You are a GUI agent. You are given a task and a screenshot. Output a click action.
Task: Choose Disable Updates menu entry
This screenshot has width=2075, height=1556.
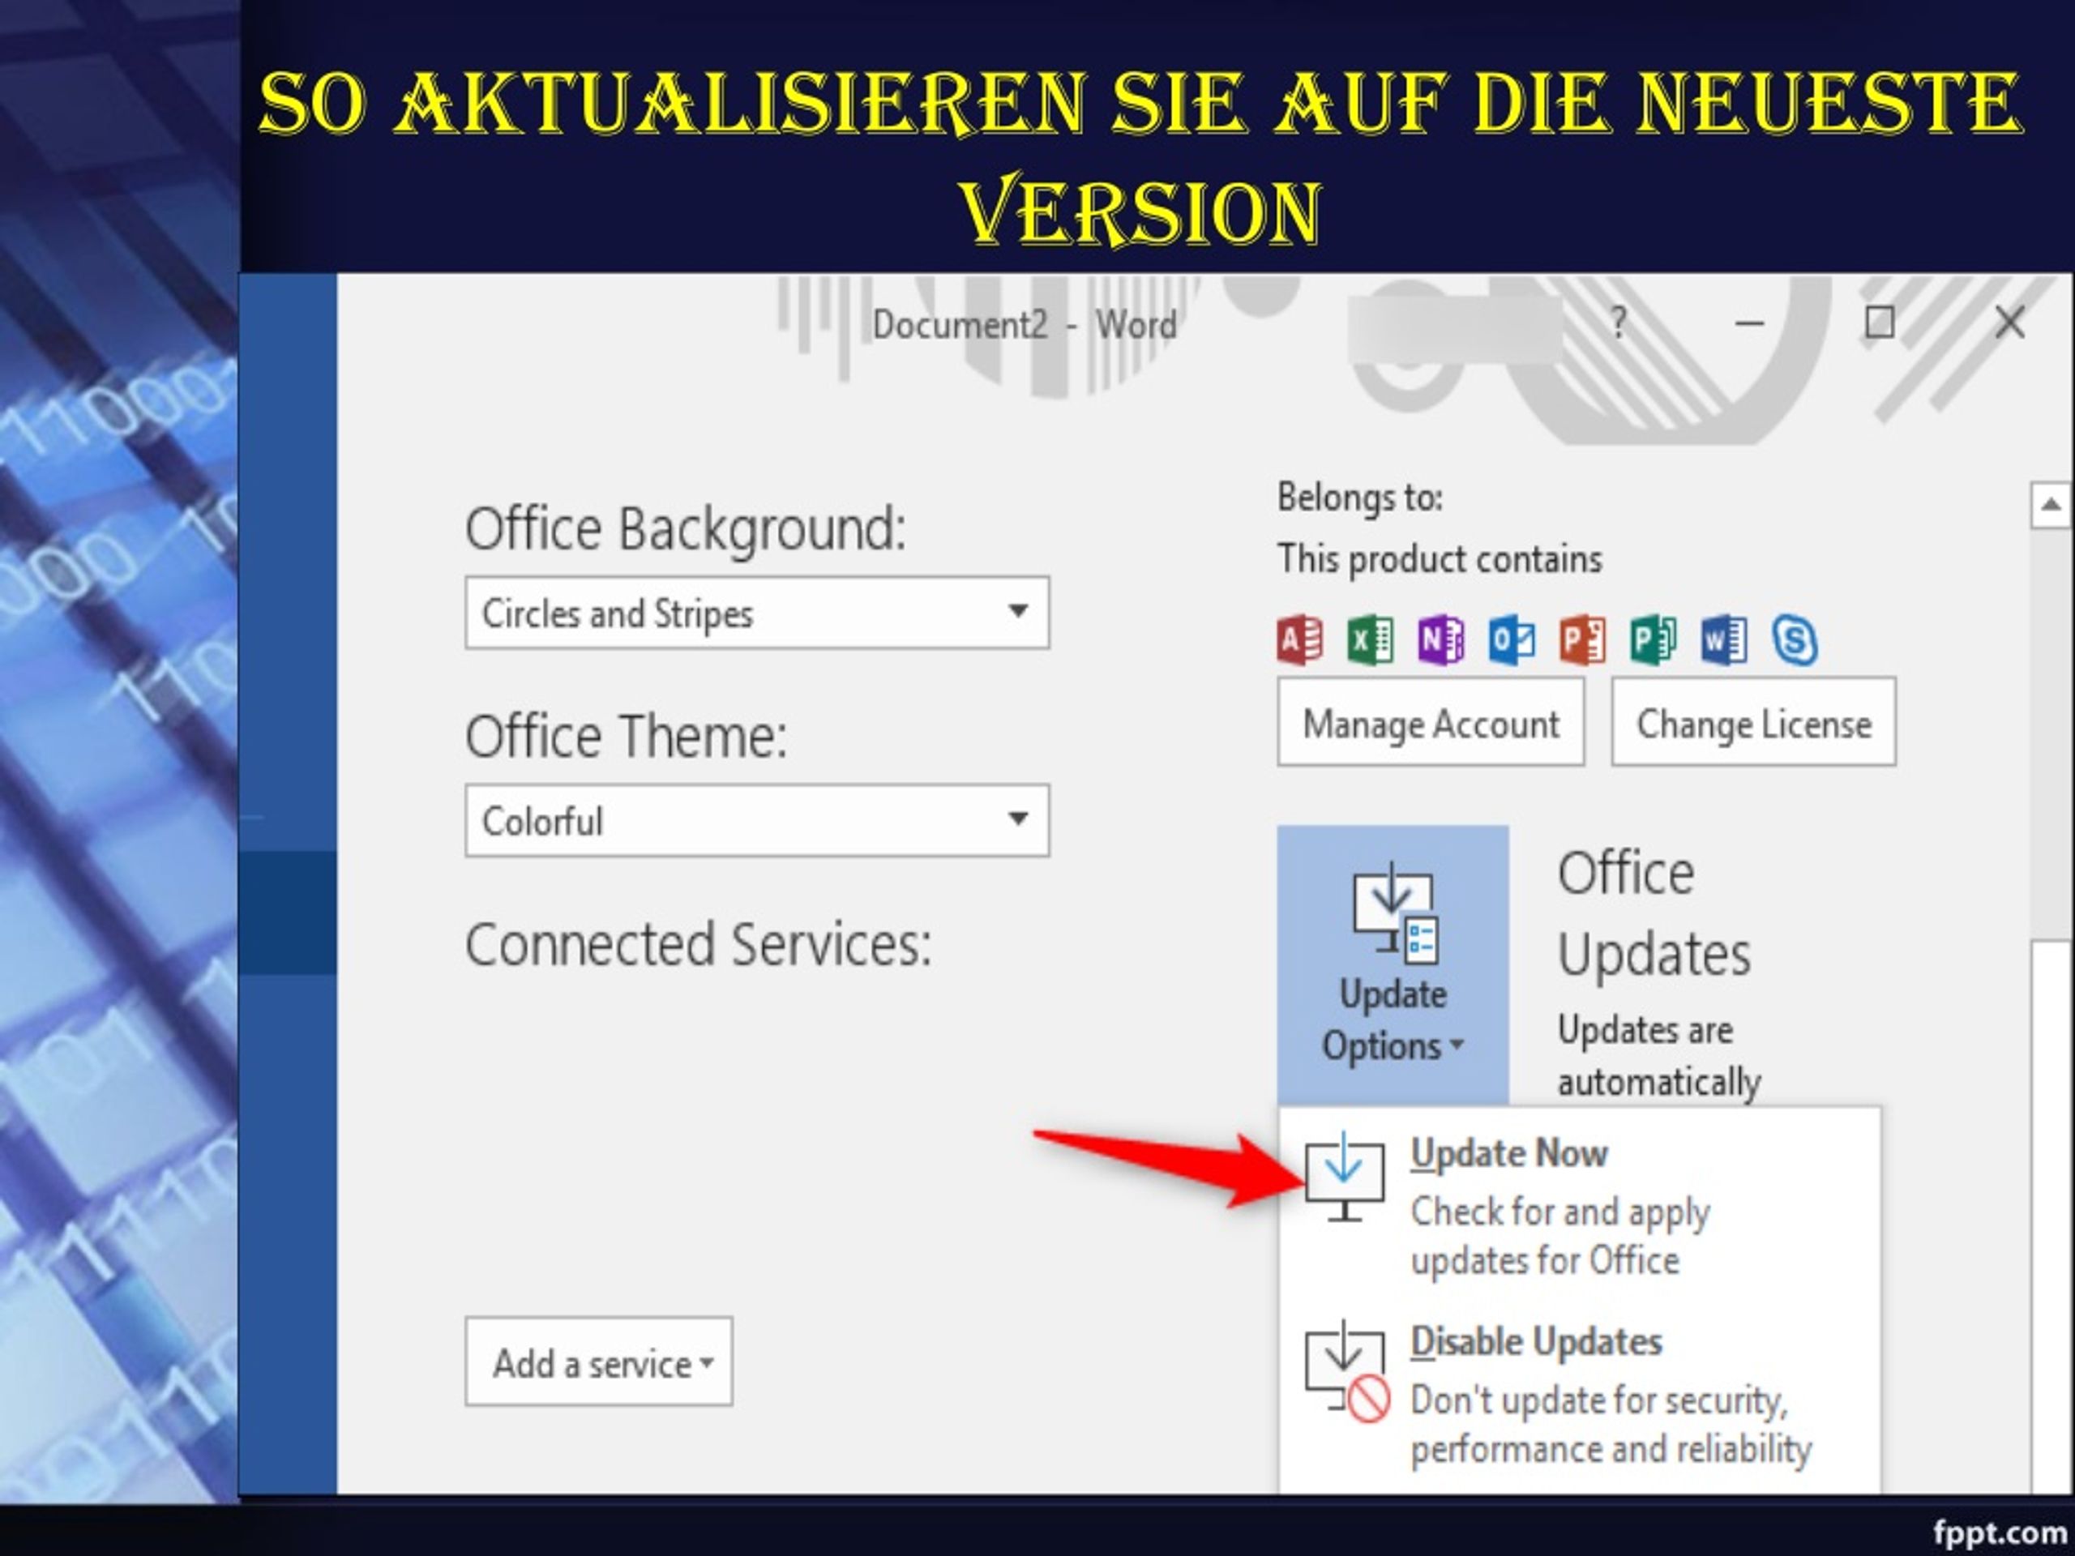(1580, 1395)
